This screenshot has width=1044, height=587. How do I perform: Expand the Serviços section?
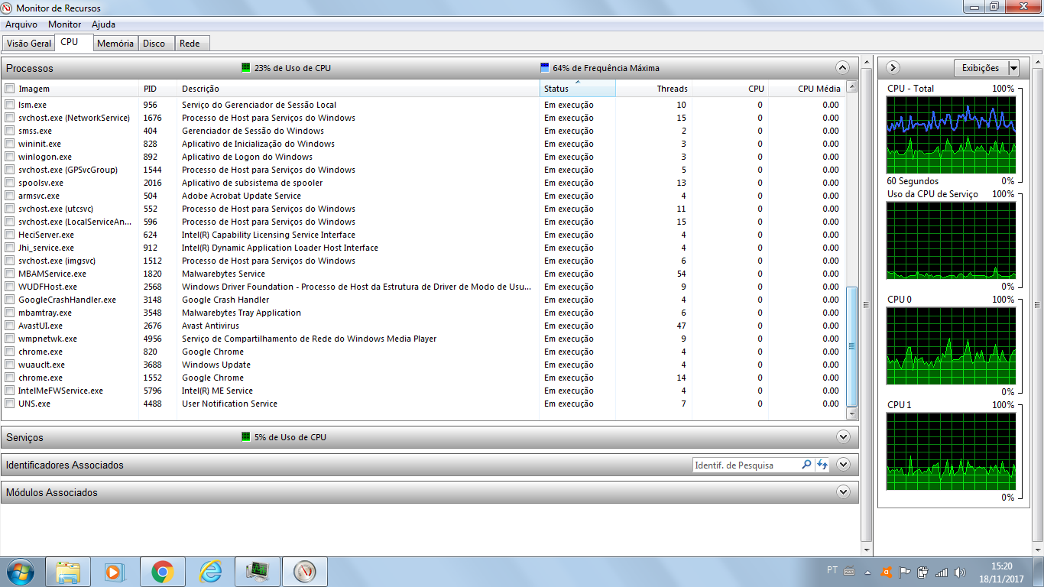pyautogui.click(x=843, y=437)
